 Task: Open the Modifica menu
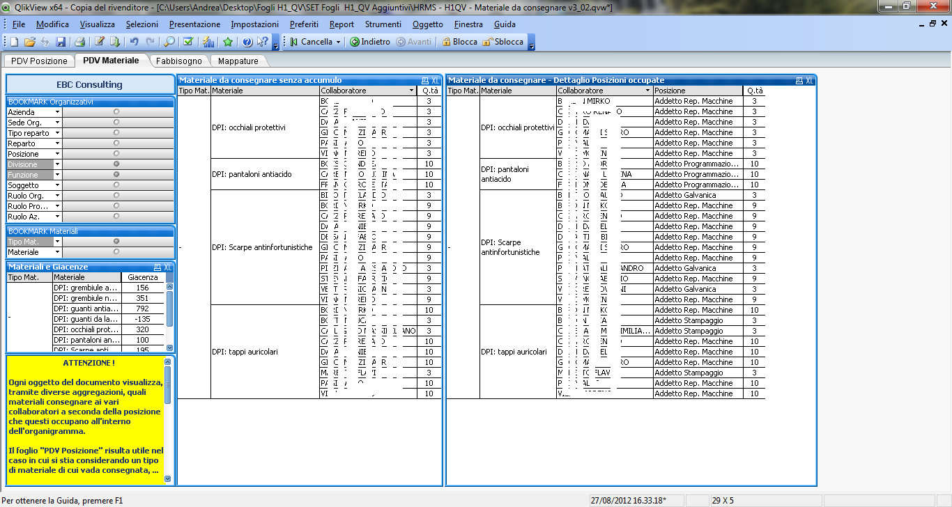point(52,24)
